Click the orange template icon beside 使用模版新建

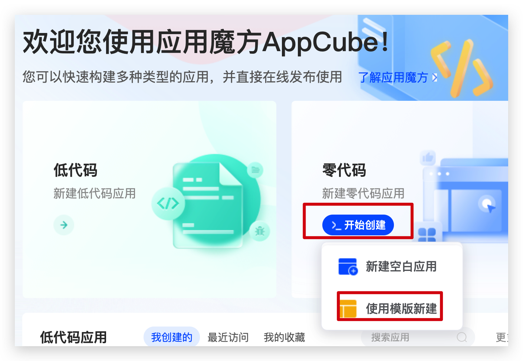click(348, 309)
